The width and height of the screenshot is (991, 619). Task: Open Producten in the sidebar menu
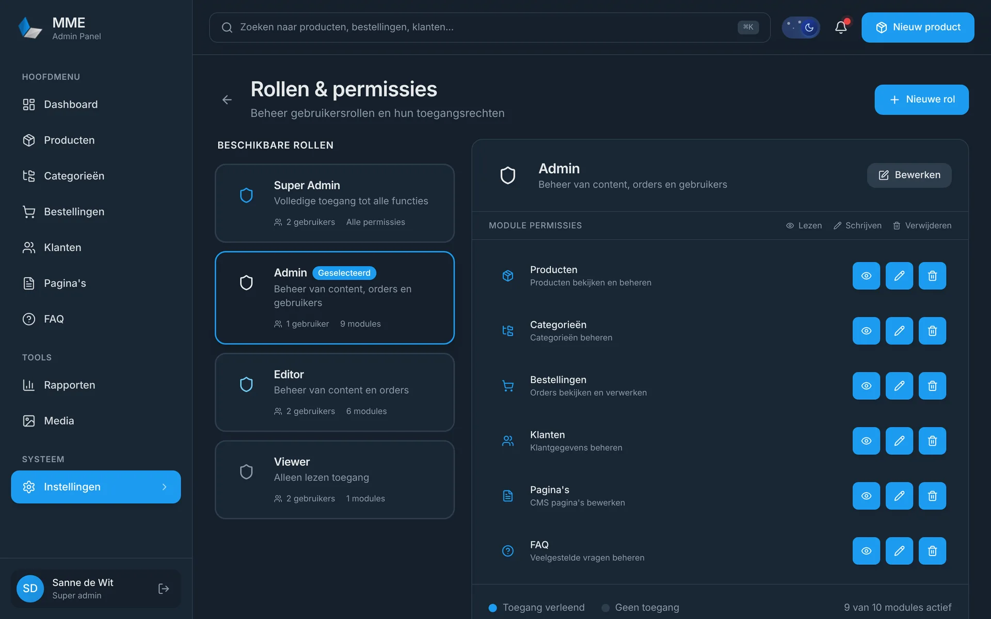[x=96, y=140]
